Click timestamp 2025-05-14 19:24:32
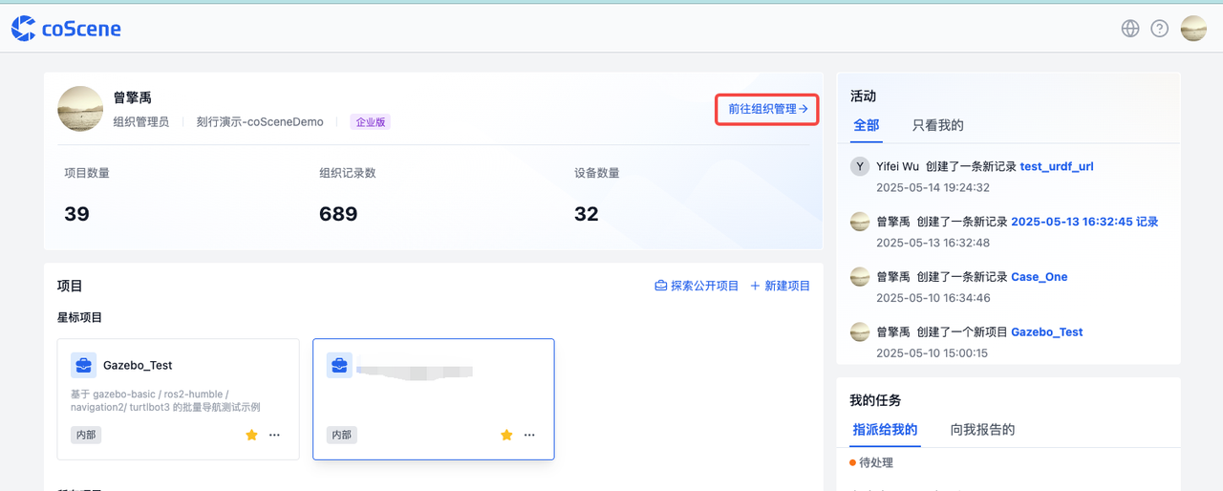1223x491 pixels. coord(933,187)
